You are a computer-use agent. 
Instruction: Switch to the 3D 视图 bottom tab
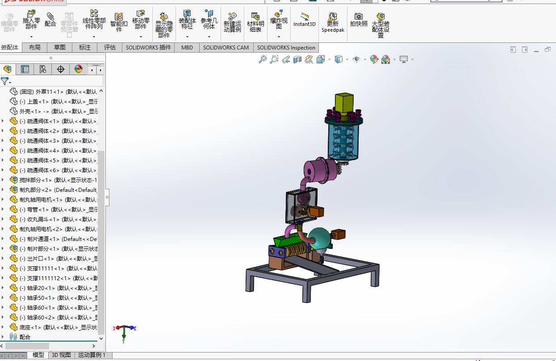click(x=61, y=355)
